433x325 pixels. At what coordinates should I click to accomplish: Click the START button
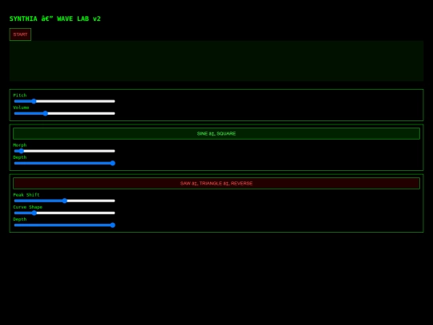(x=20, y=35)
